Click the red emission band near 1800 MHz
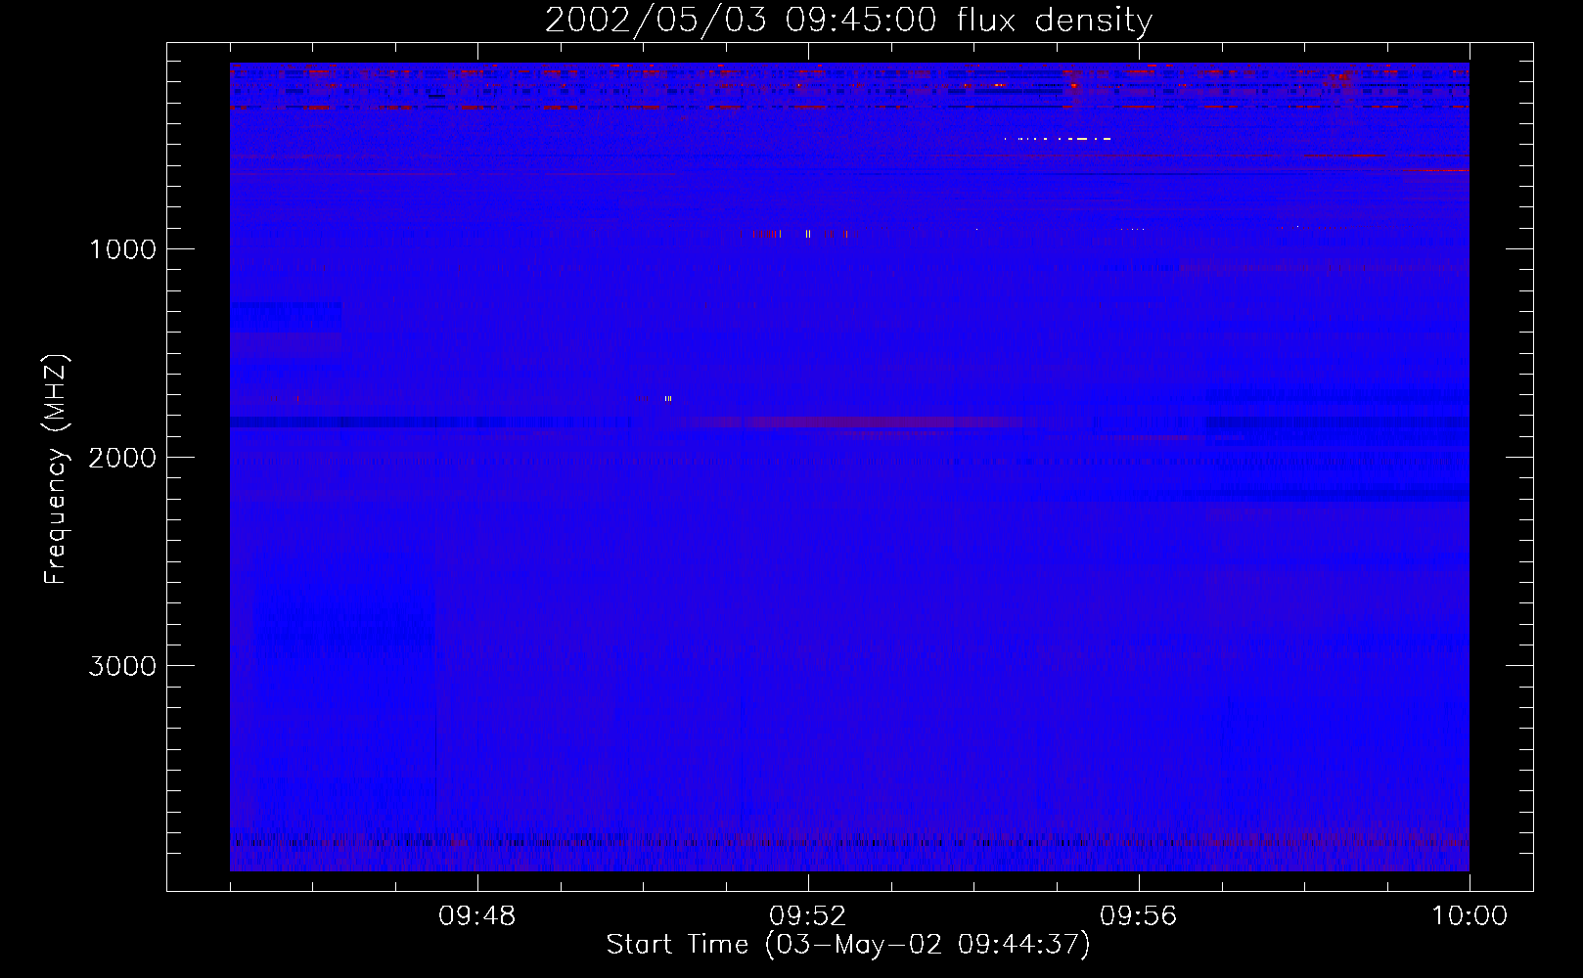This screenshot has width=1583, height=978. [856, 422]
